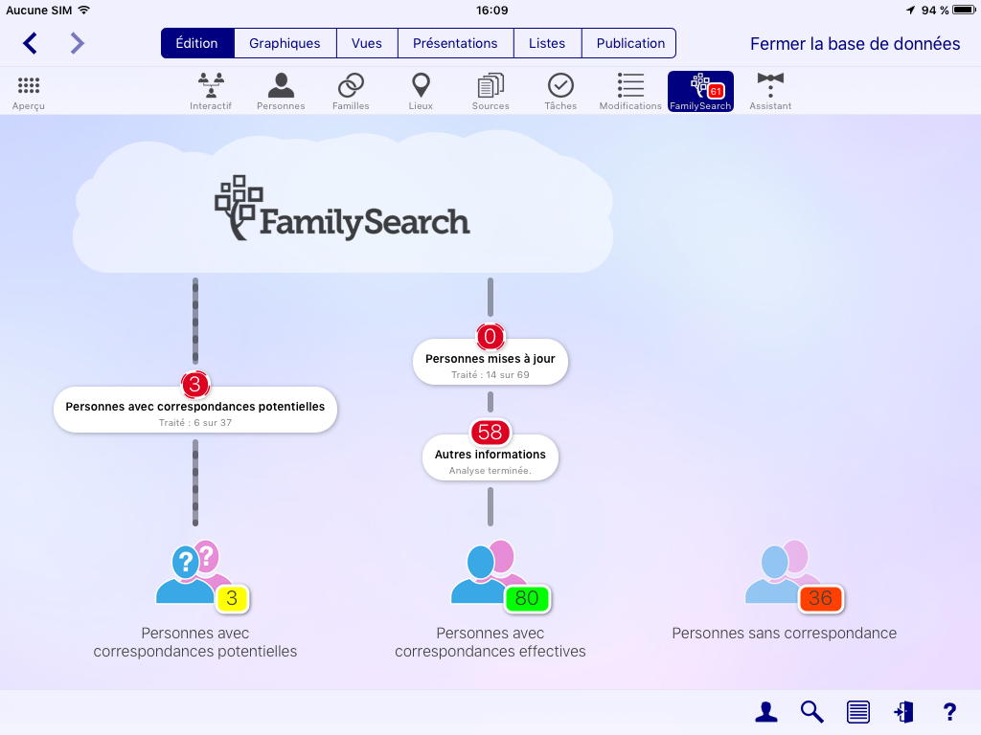The height and width of the screenshot is (735, 981).
Task: Open help with the question mark
Action: [x=949, y=712]
